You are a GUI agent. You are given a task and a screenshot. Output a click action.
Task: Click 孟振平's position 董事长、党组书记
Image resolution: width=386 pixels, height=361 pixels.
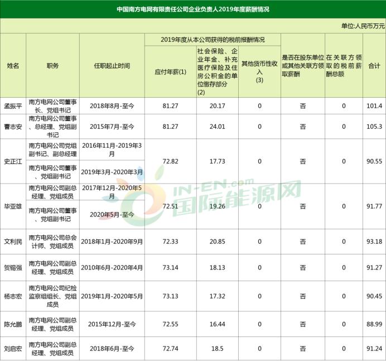point(52,106)
